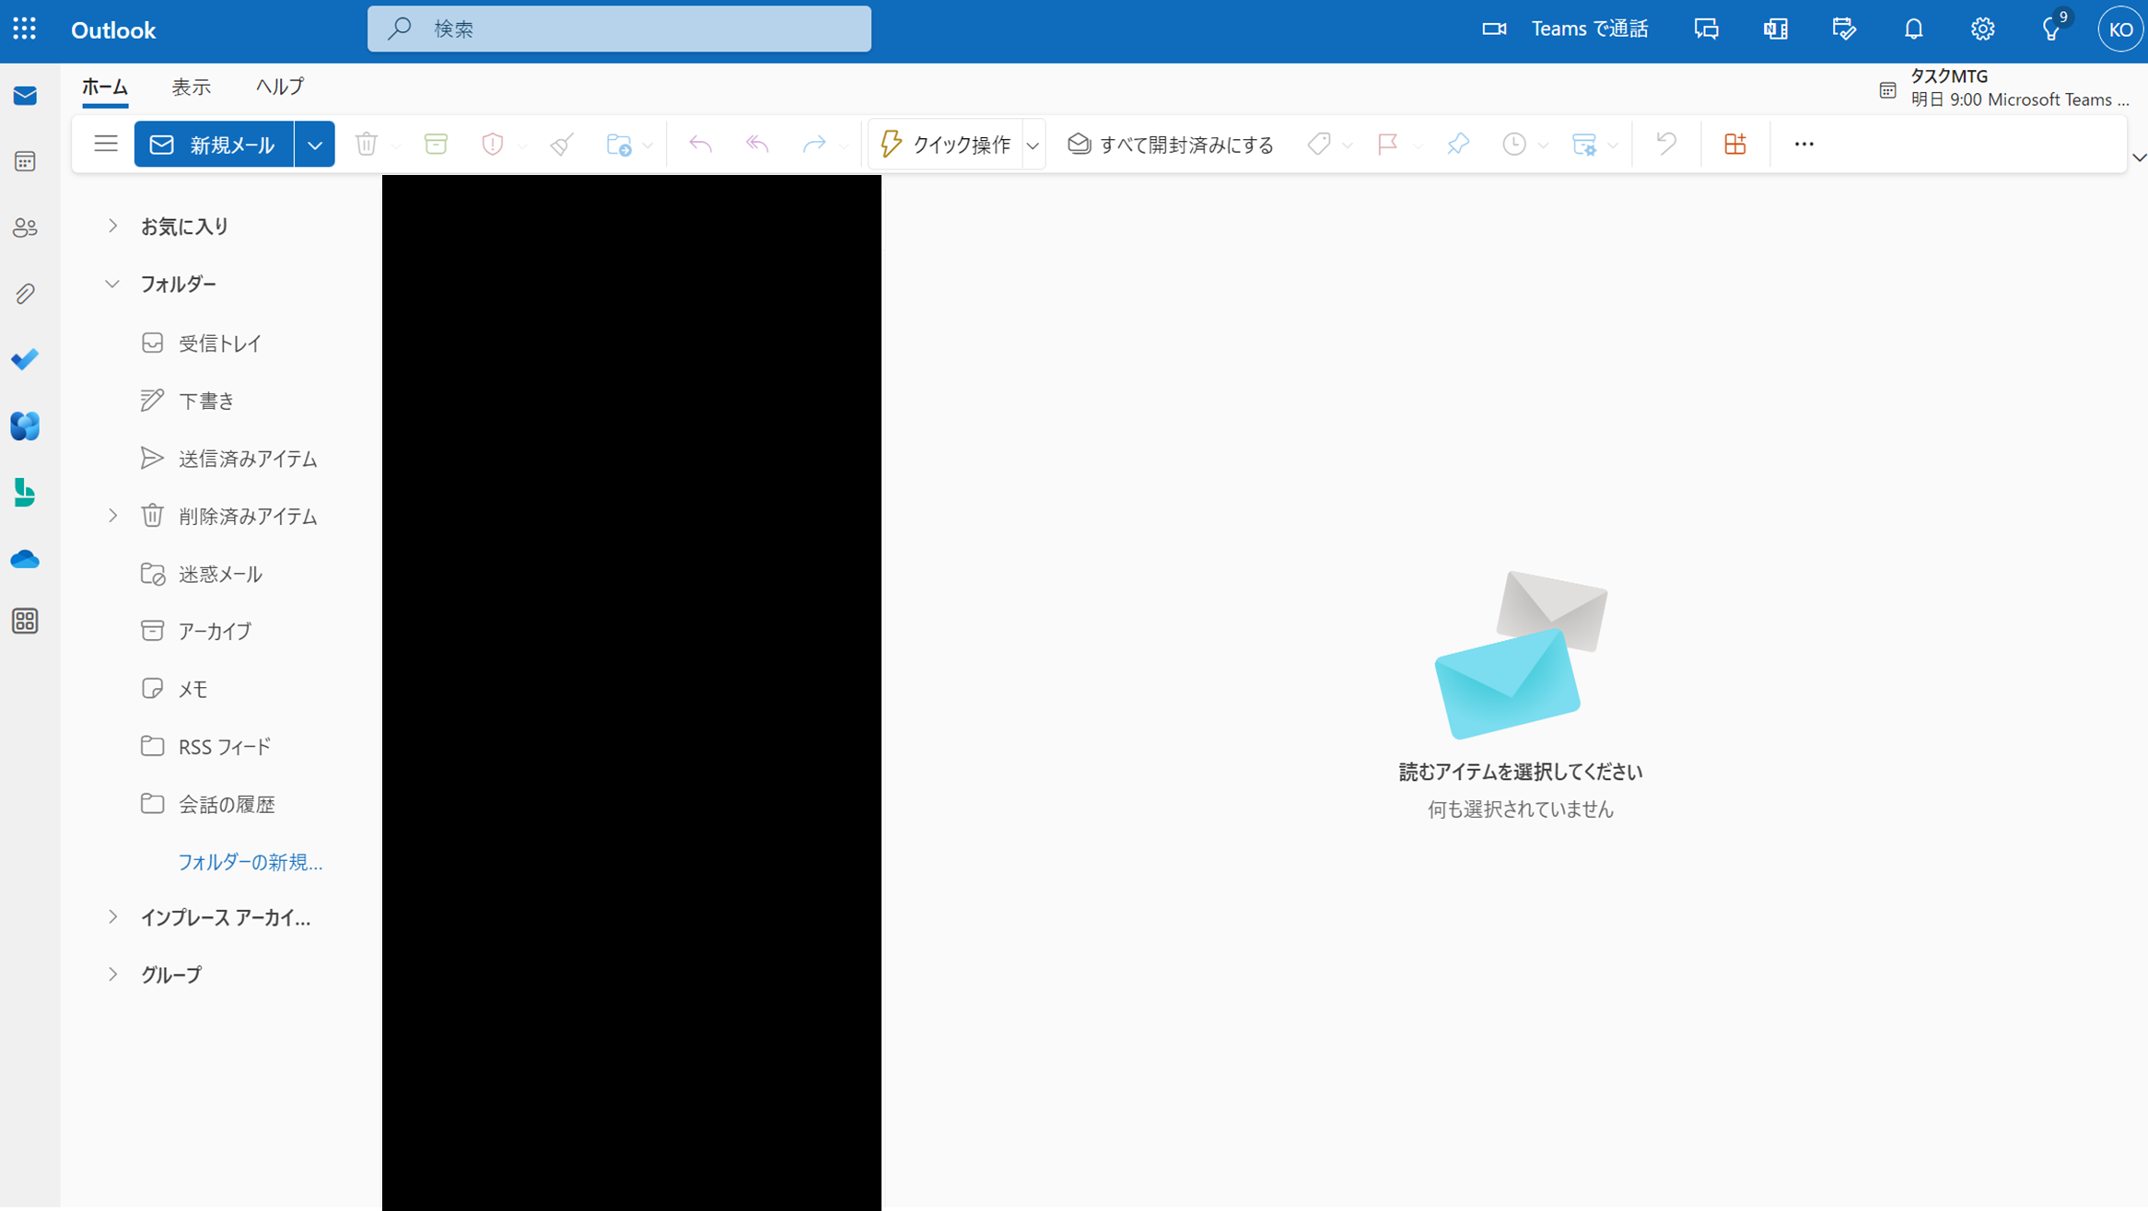
Task: Click 新規メール button
Action: (x=214, y=145)
